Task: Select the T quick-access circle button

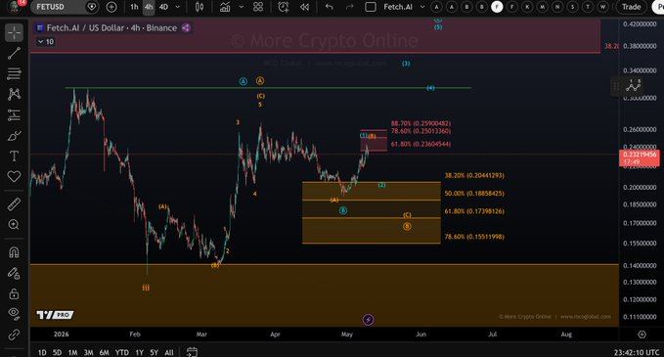Action: [588, 7]
